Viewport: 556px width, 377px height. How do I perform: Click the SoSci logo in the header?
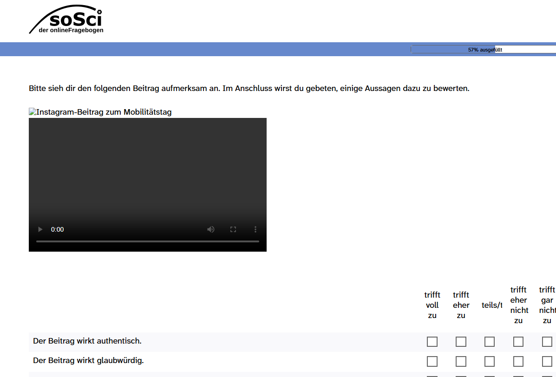[66, 19]
